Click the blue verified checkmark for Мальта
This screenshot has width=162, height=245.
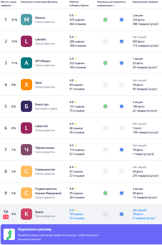[122, 20]
